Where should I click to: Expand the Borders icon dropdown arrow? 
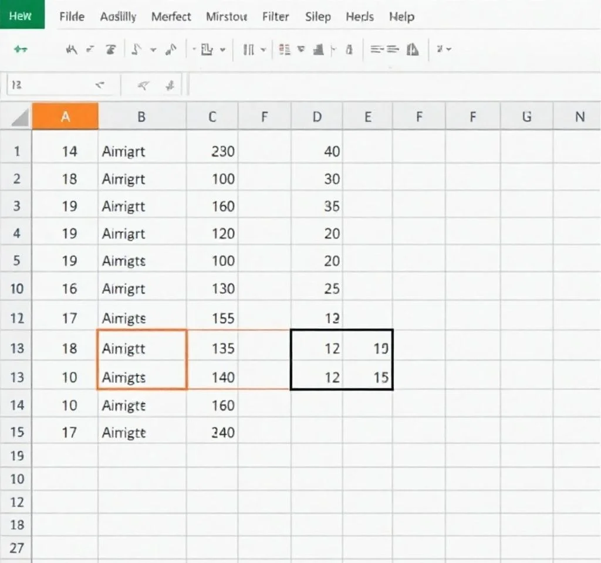(x=222, y=49)
